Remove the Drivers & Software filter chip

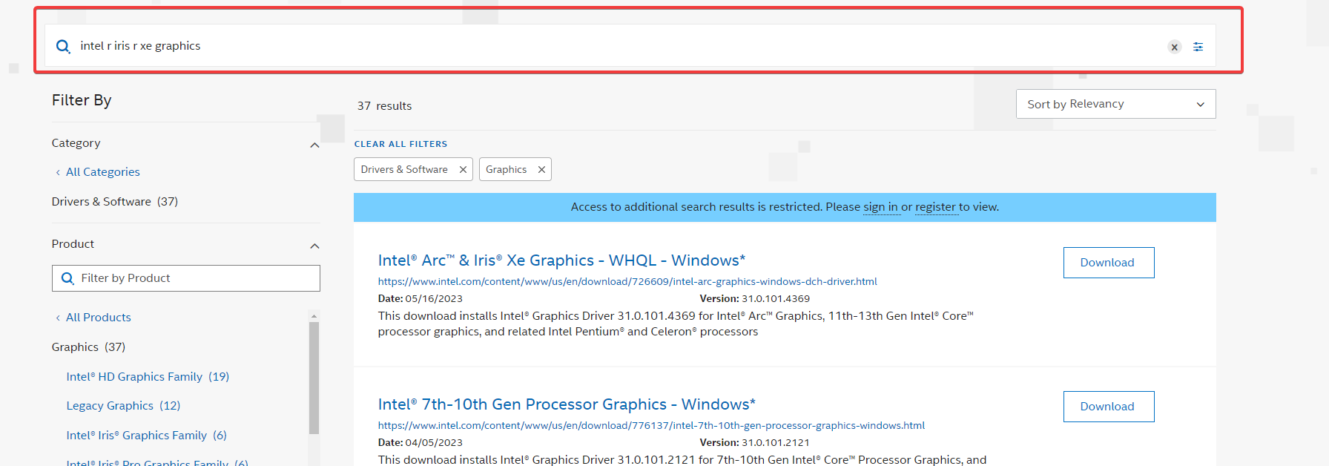pyautogui.click(x=463, y=170)
